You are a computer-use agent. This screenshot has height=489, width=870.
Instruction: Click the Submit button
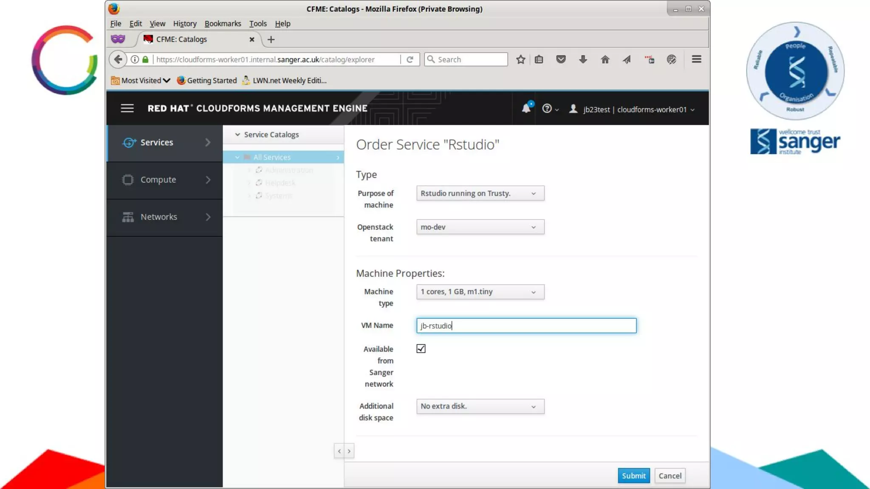(633, 476)
